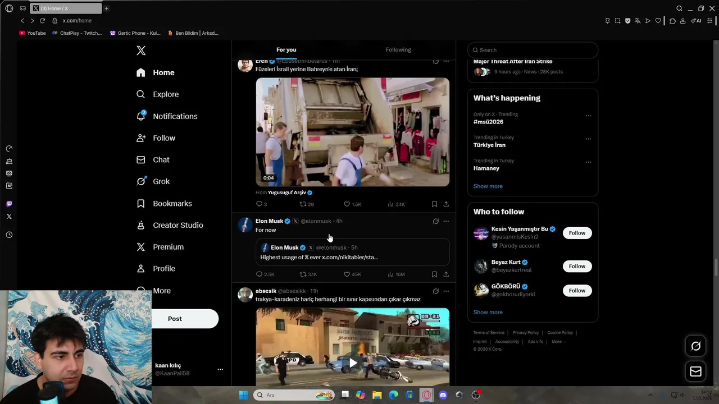Bookmark Elon Musk's For now post

(434, 274)
